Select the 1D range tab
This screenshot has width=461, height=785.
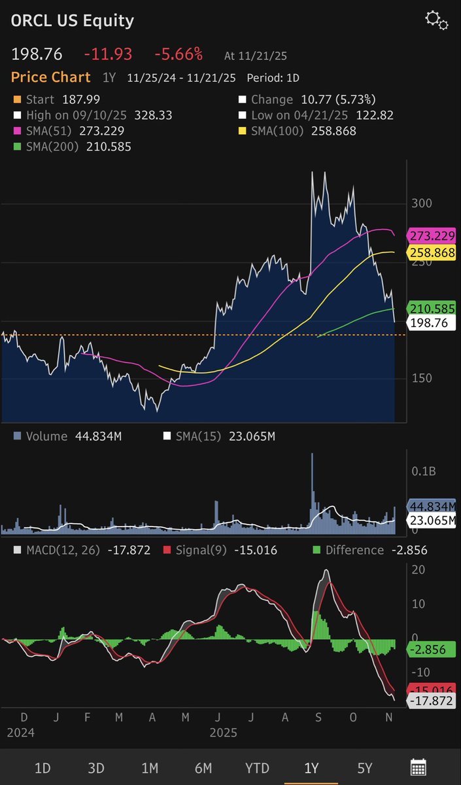(43, 768)
